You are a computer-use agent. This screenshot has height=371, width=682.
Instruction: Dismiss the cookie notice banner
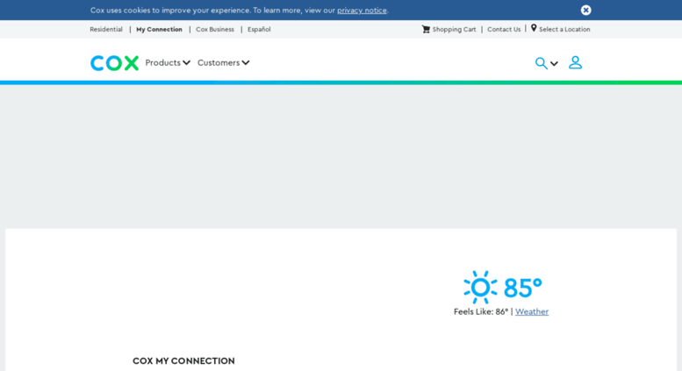[x=585, y=10]
